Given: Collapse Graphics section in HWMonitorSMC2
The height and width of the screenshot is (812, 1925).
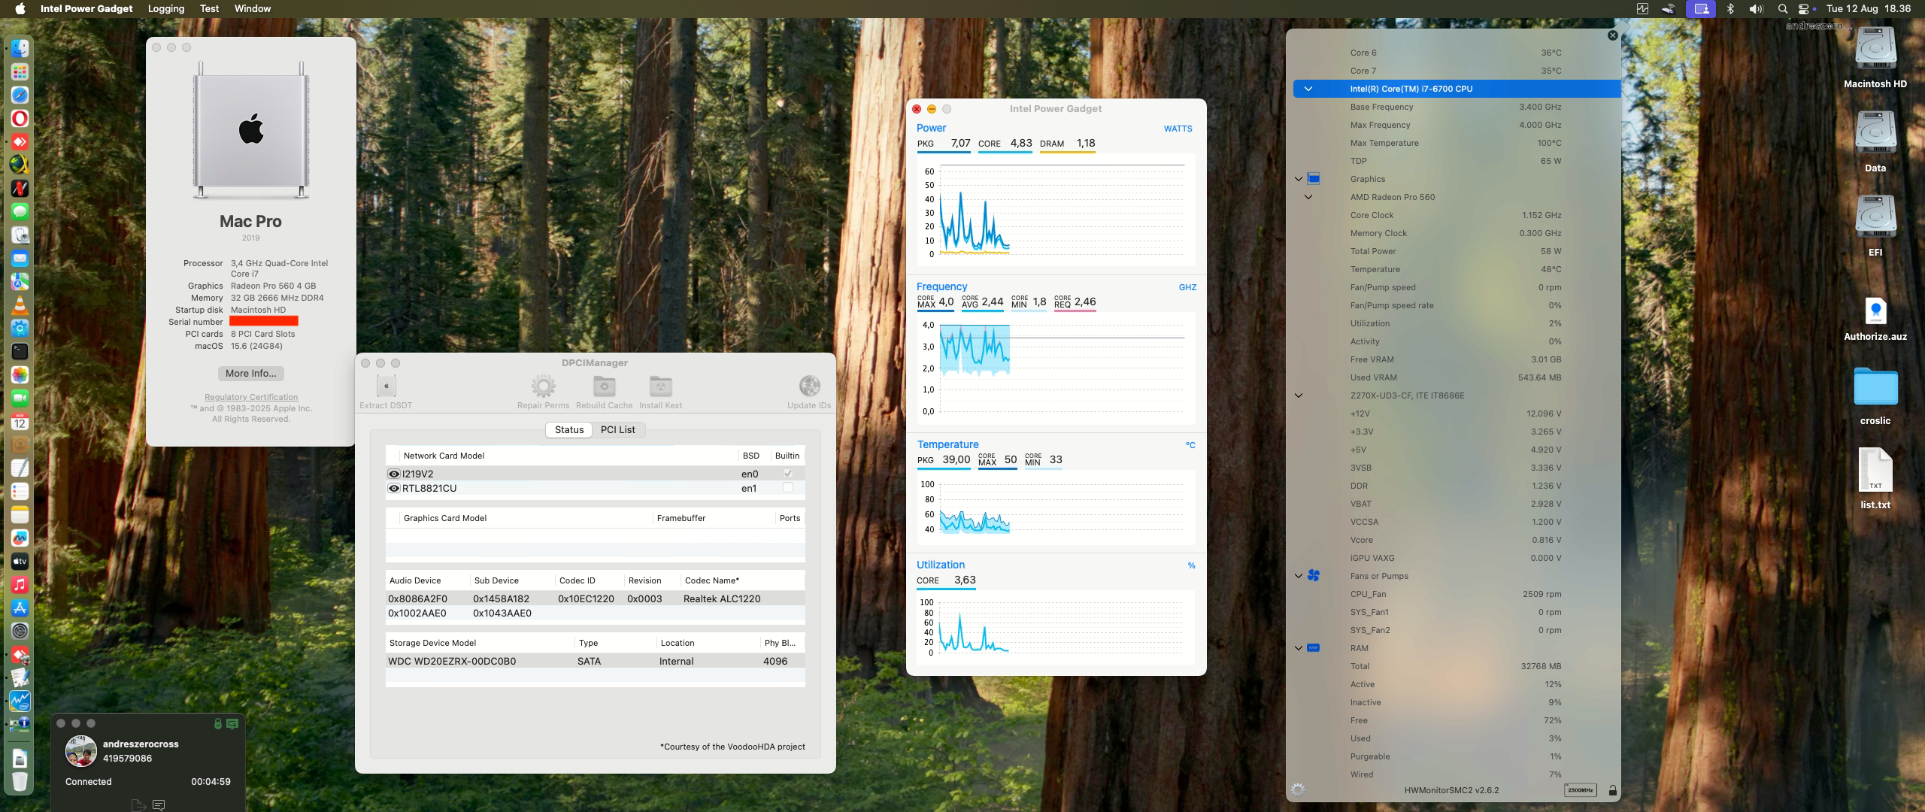Looking at the screenshot, I should click(1299, 179).
